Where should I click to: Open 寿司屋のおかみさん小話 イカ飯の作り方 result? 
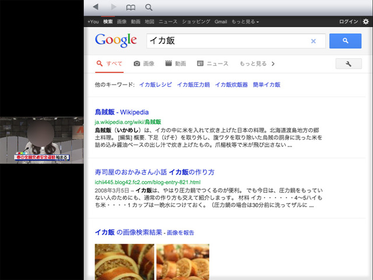pos(154,172)
